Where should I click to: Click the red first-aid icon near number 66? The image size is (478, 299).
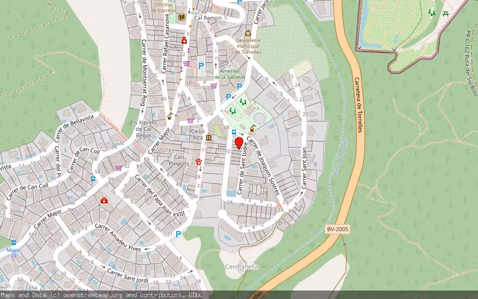coord(104,200)
